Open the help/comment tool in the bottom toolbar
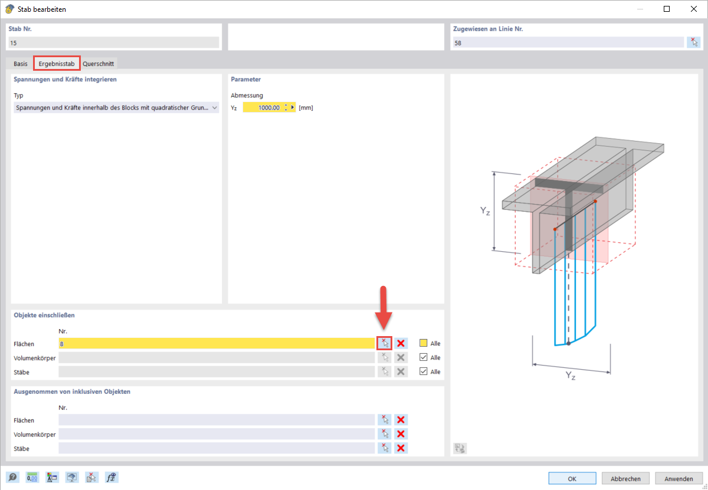 12,477
